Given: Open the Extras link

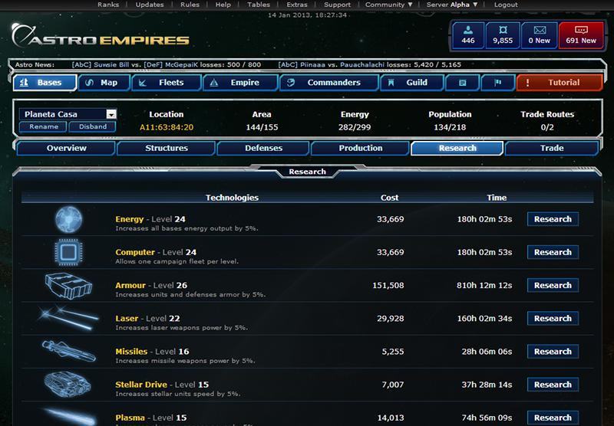Looking at the screenshot, I should click(297, 5).
